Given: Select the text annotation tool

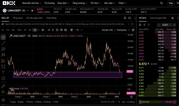Looking at the screenshot, I should coord(3,72).
